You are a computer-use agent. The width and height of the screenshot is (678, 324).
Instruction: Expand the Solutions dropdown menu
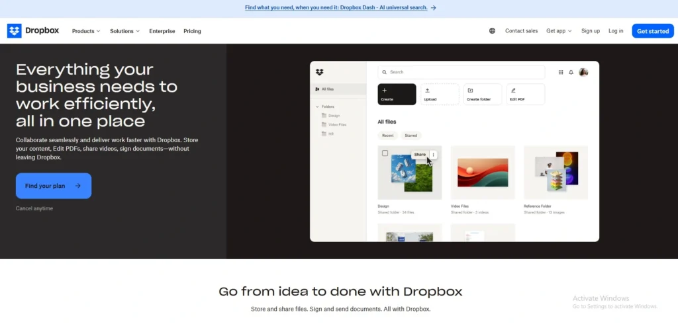pos(125,31)
